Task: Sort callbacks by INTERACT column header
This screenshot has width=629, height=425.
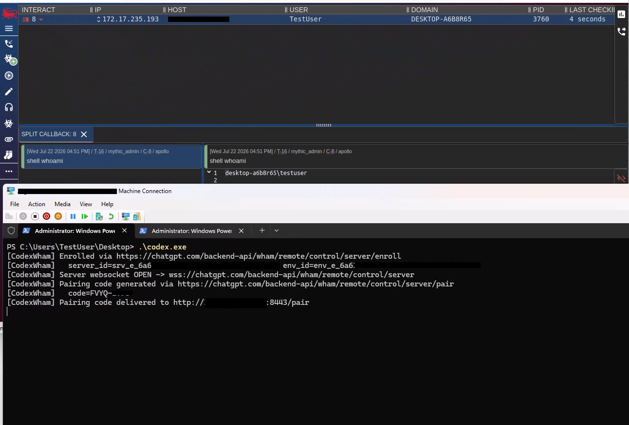Action: click(38, 10)
